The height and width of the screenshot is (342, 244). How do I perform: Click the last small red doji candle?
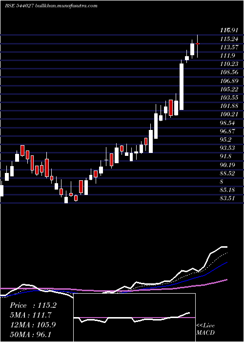(x=198, y=44)
